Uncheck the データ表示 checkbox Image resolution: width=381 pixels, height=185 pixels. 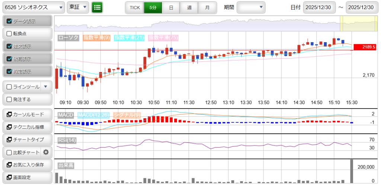[x=10, y=21]
